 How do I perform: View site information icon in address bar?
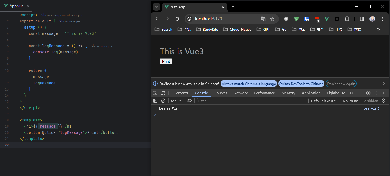click(x=190, y=19)
